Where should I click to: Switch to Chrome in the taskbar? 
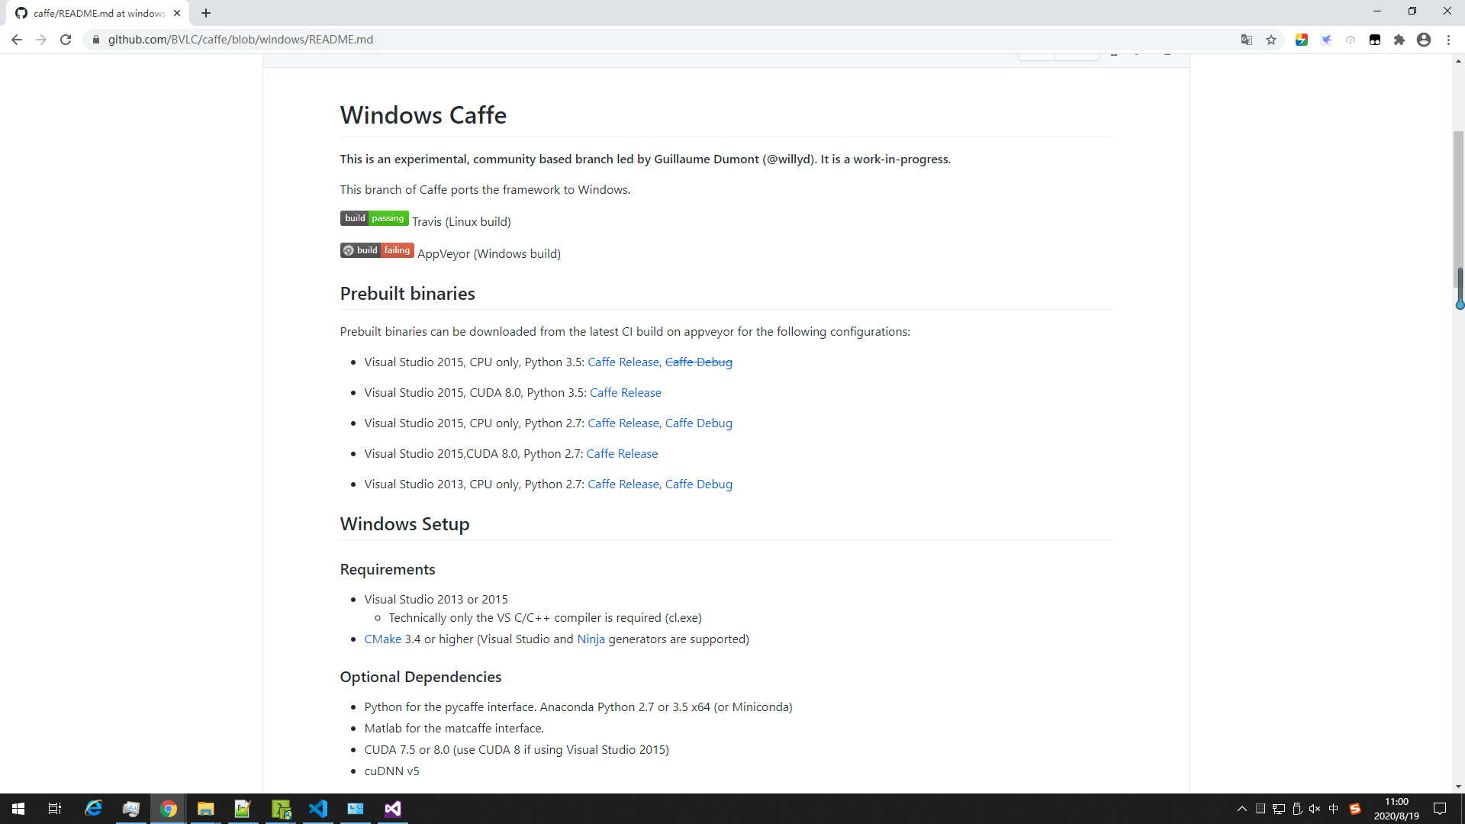168,809
